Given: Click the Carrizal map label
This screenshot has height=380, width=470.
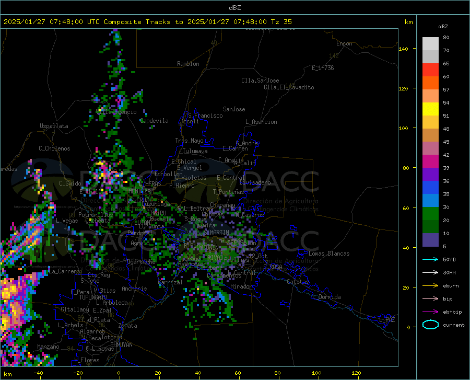Looking at the screenshot, I should coord(170,282).
